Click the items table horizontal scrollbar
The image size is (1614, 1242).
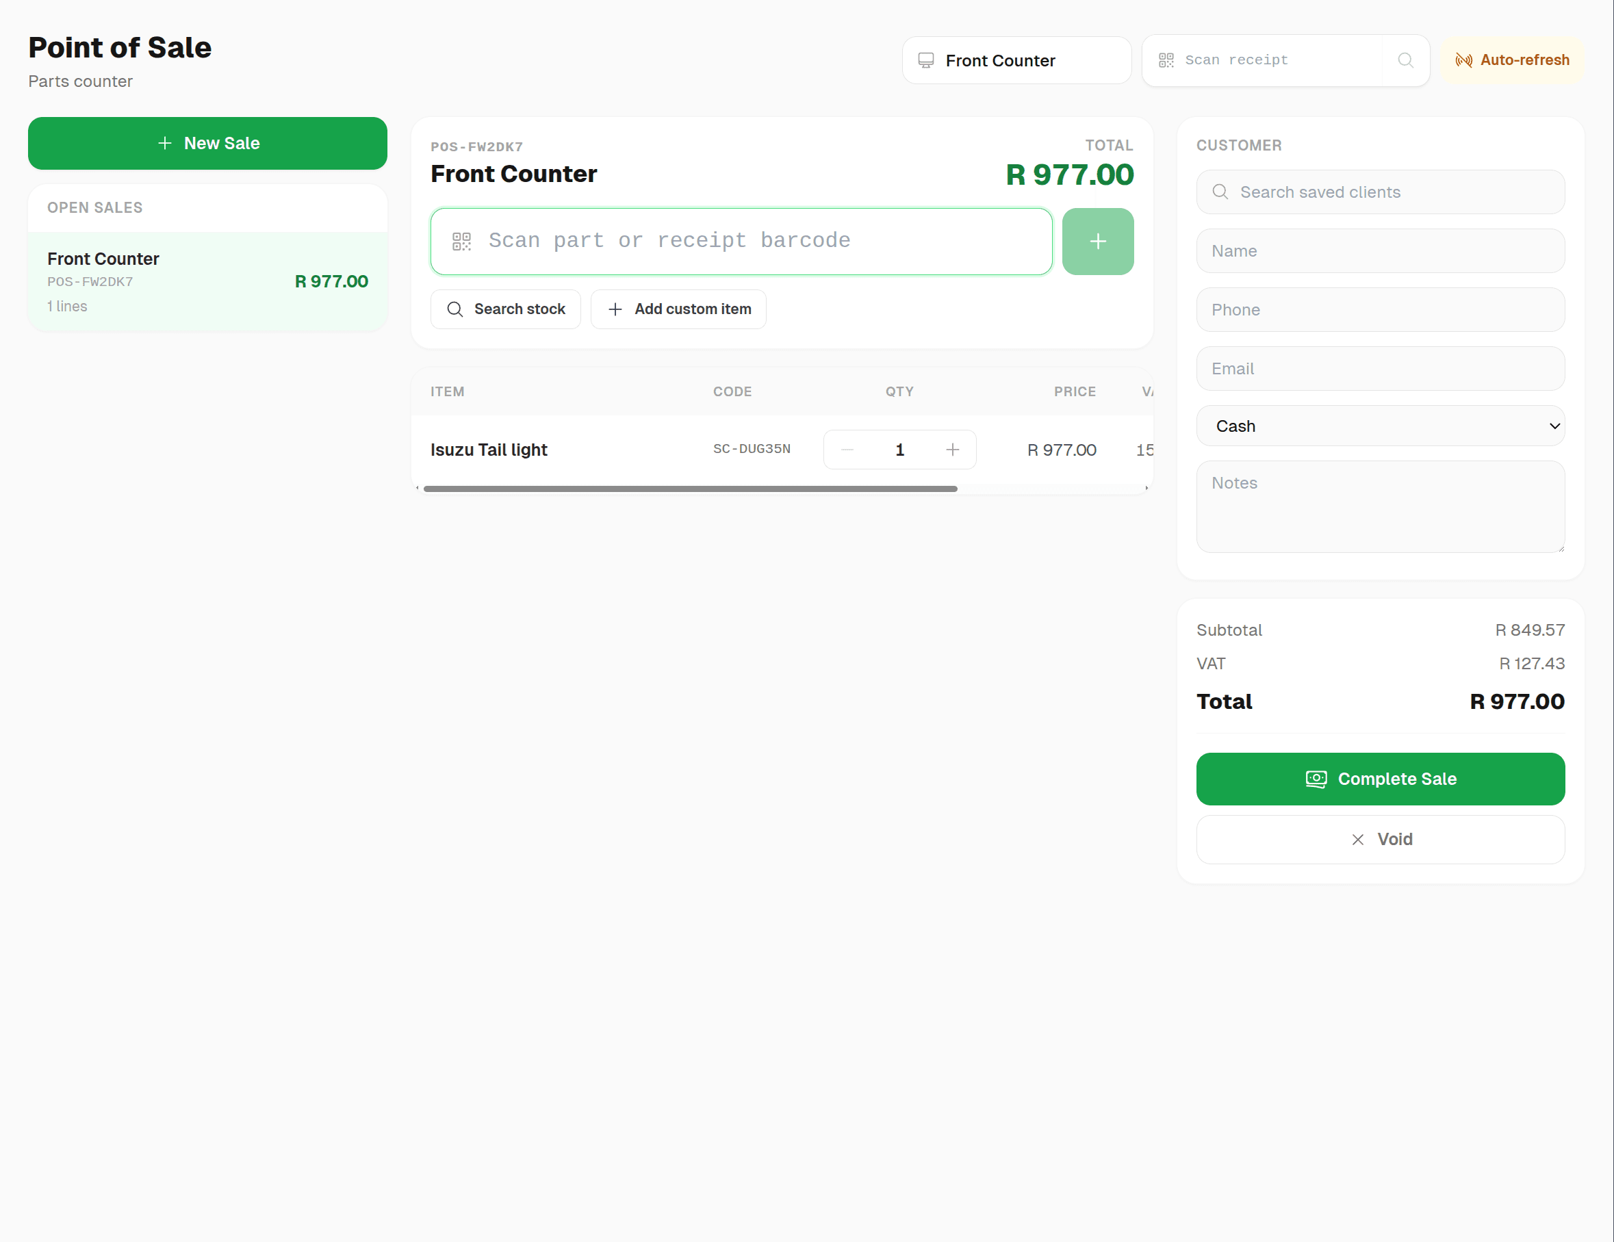pyautogui.click(x=690, y=489)
